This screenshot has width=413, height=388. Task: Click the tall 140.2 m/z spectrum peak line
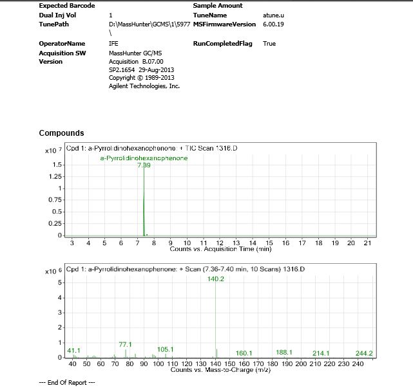pos(215,320)
